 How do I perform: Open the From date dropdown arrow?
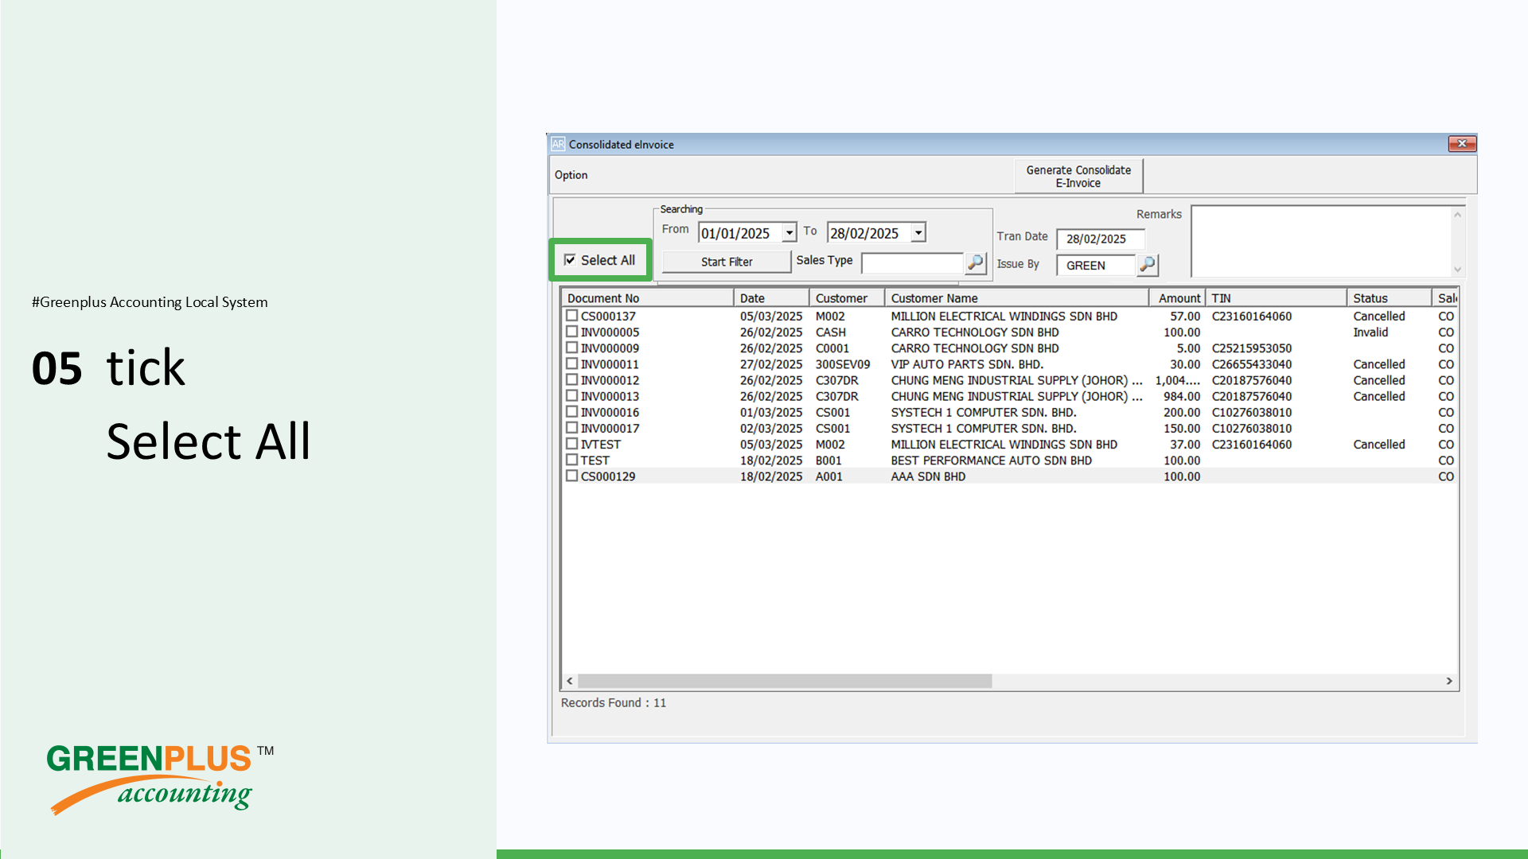789,233
